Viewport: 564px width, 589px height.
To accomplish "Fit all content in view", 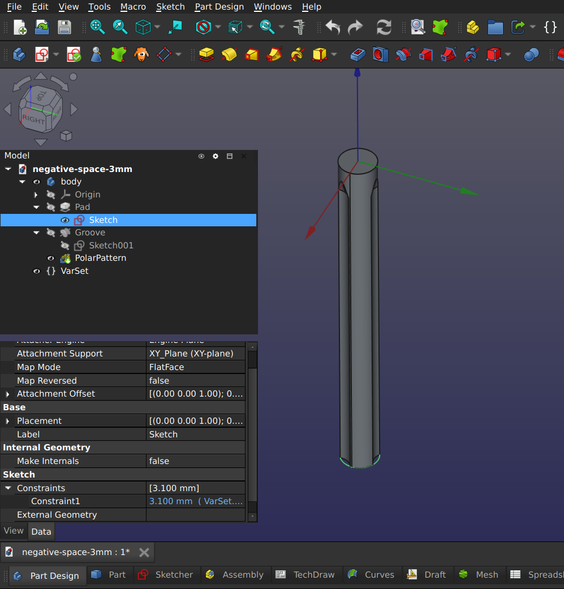I will [97, 27].
